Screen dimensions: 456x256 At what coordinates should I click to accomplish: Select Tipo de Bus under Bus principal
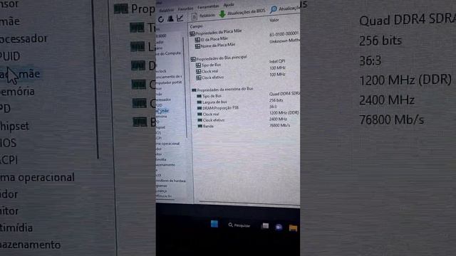pyautogui.click(x=208, y=65)
